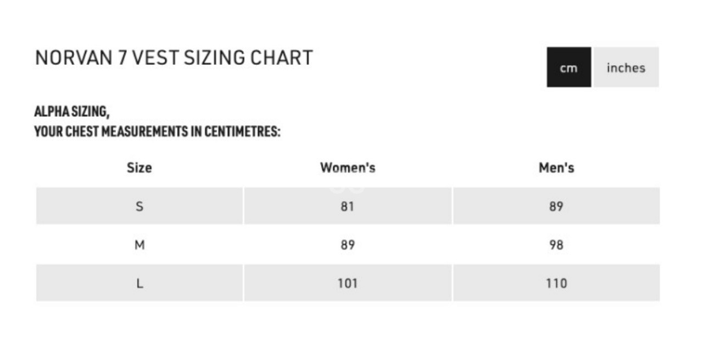Click the chest measurements in centimetres text
This screenshot has height=356, width=708.
tap(158, 132)
